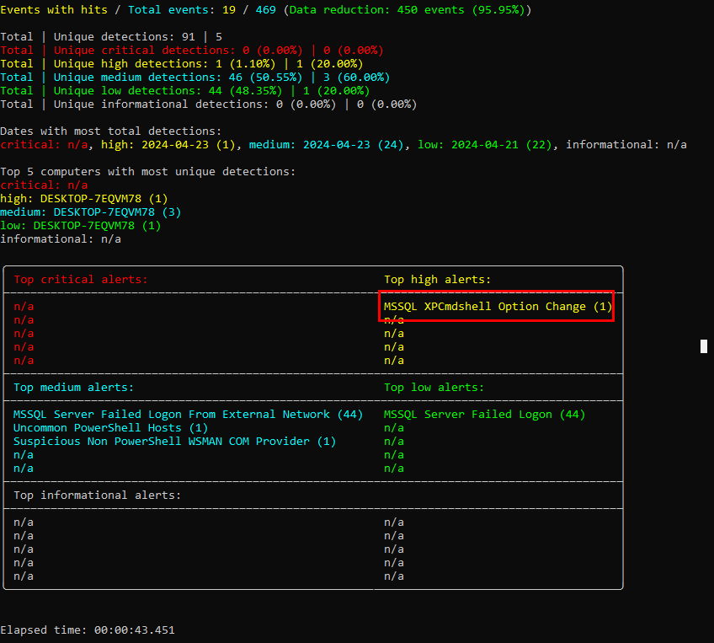Viewport: 714px width, 643px height.
Task: Click 'Data reduction: 450 events (95.95%)' text
Action: (408, 9)
